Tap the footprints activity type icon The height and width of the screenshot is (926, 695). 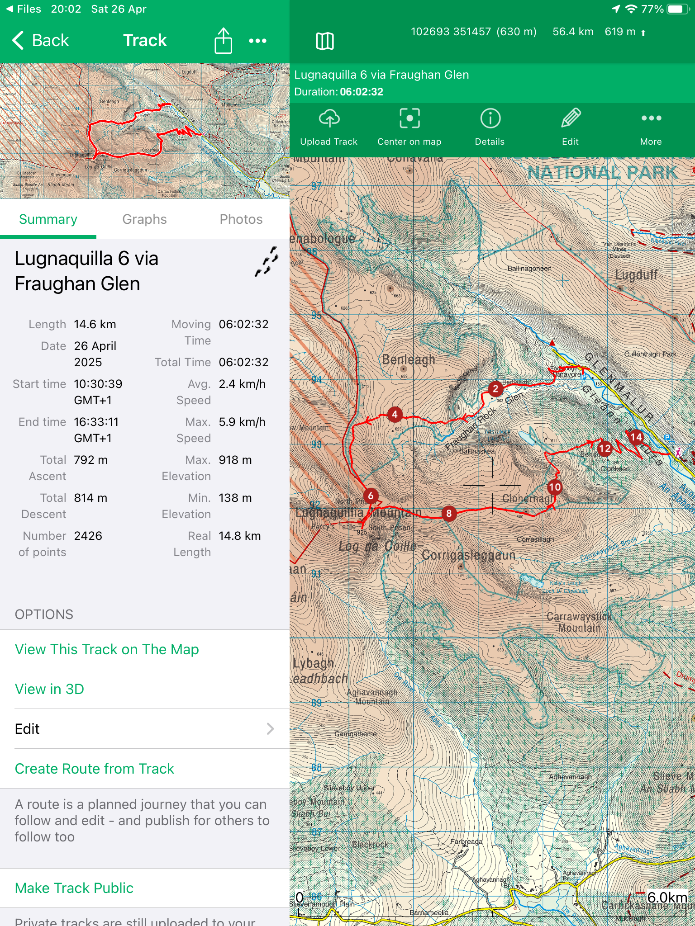point(266,262)
